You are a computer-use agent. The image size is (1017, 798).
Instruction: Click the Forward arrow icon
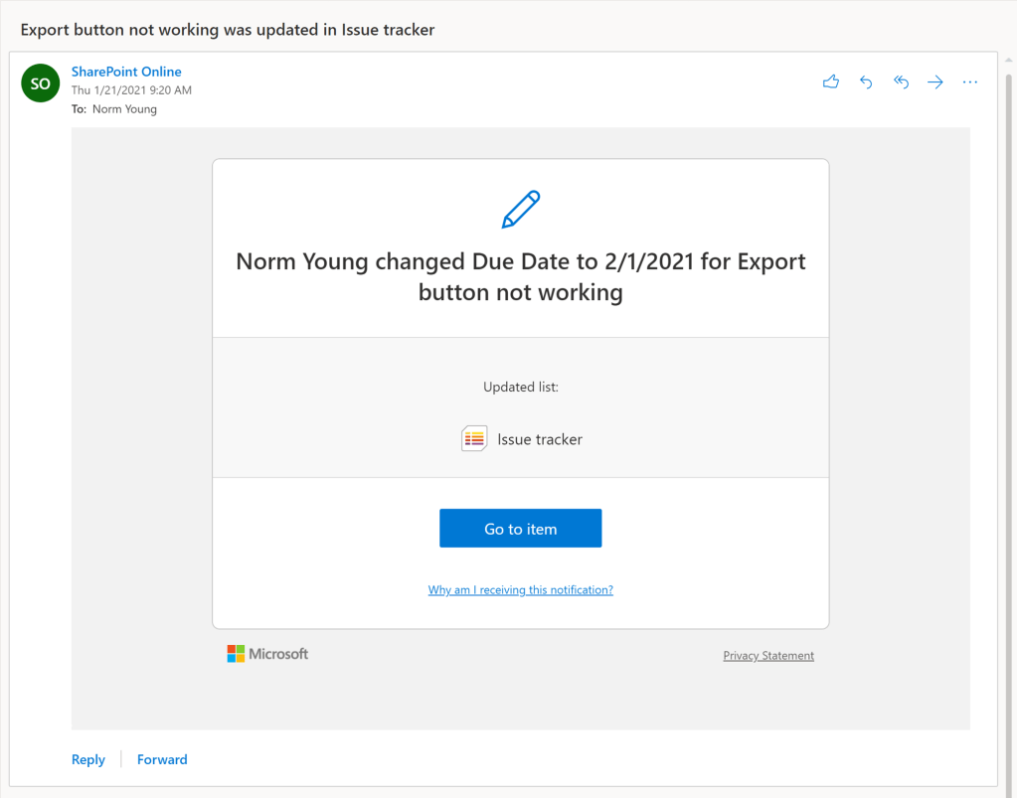(x=935, y=82)
